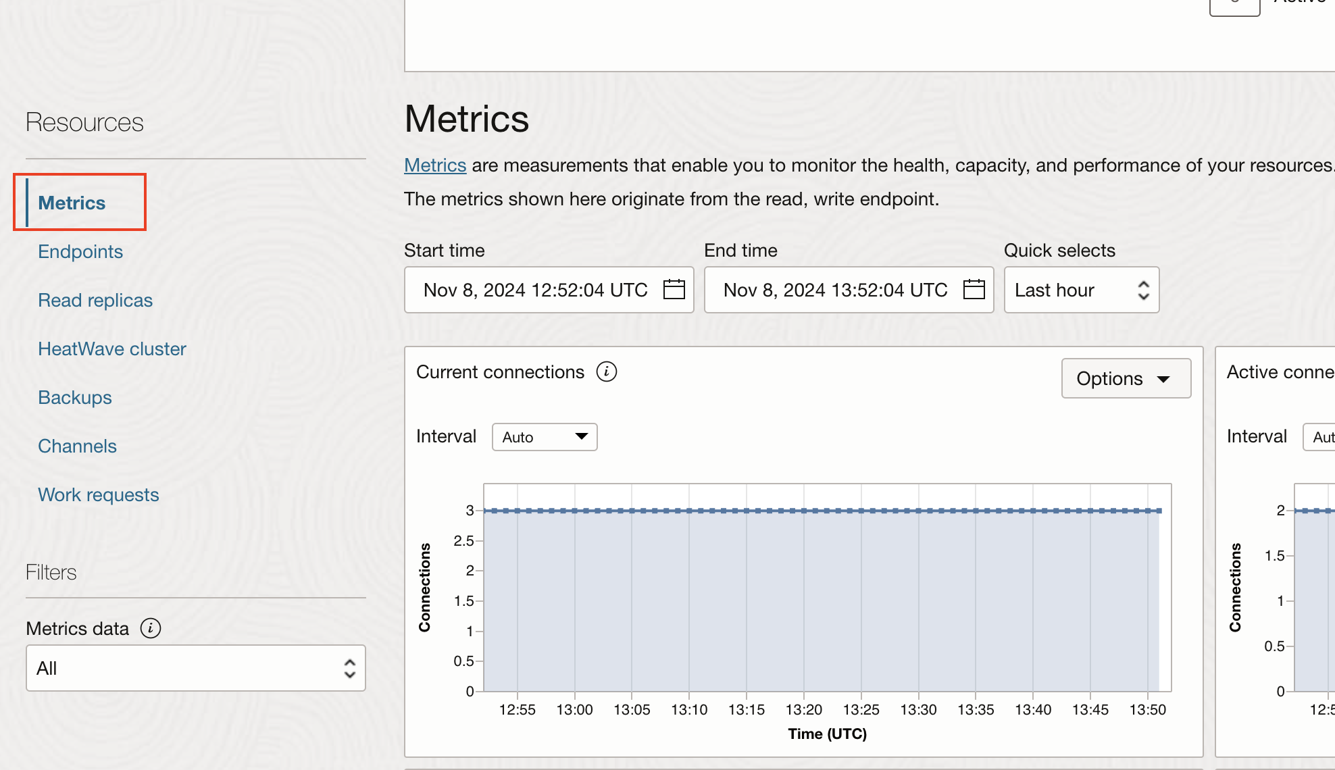View info about Metrics data filter
1335x770 pixels.
click(x=150, y=628)
